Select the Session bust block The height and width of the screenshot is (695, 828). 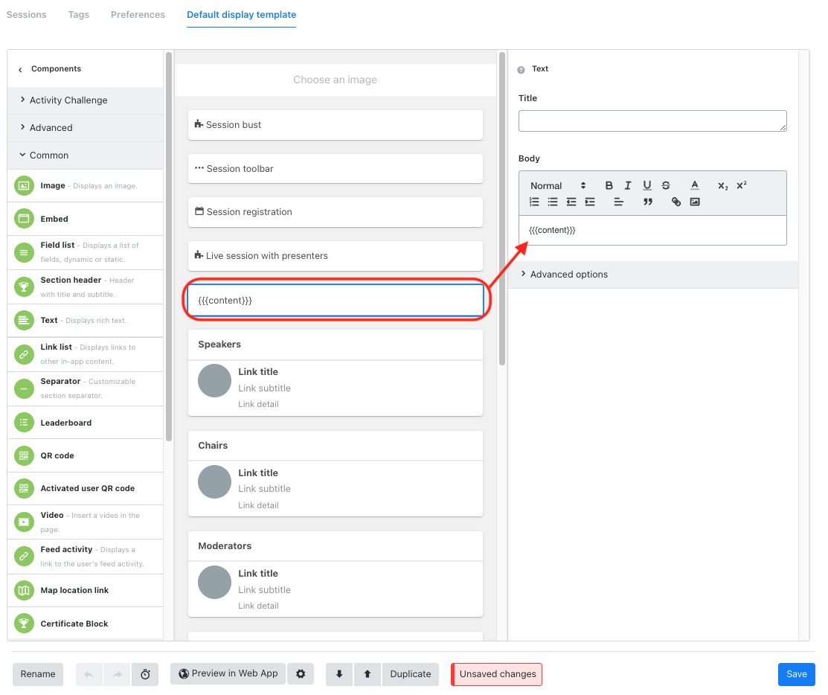(x=336, y=124)
